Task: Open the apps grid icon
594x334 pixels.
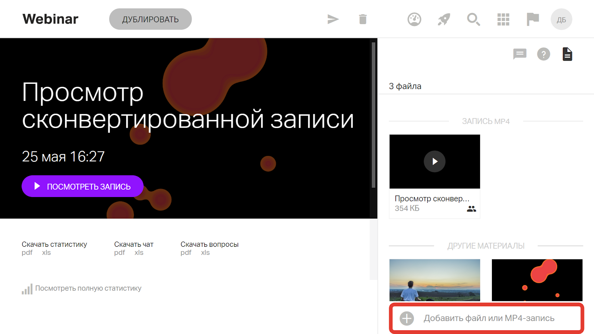Action: [x=503, y=19]
